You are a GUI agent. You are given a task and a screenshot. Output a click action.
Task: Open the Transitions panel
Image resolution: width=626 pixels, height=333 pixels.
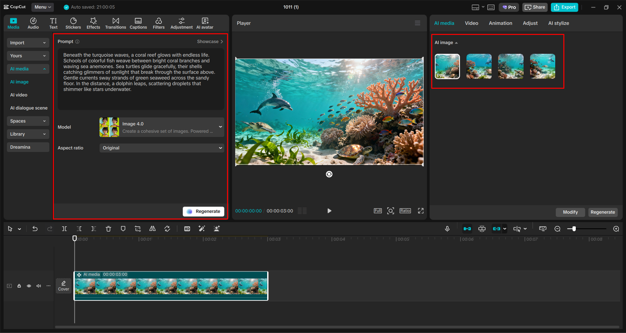[115, 23]
